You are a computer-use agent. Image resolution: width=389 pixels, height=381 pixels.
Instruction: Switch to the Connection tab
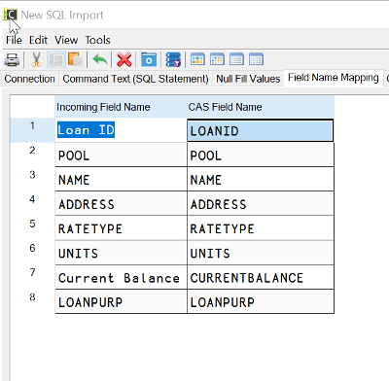click(x=29, y=79)
